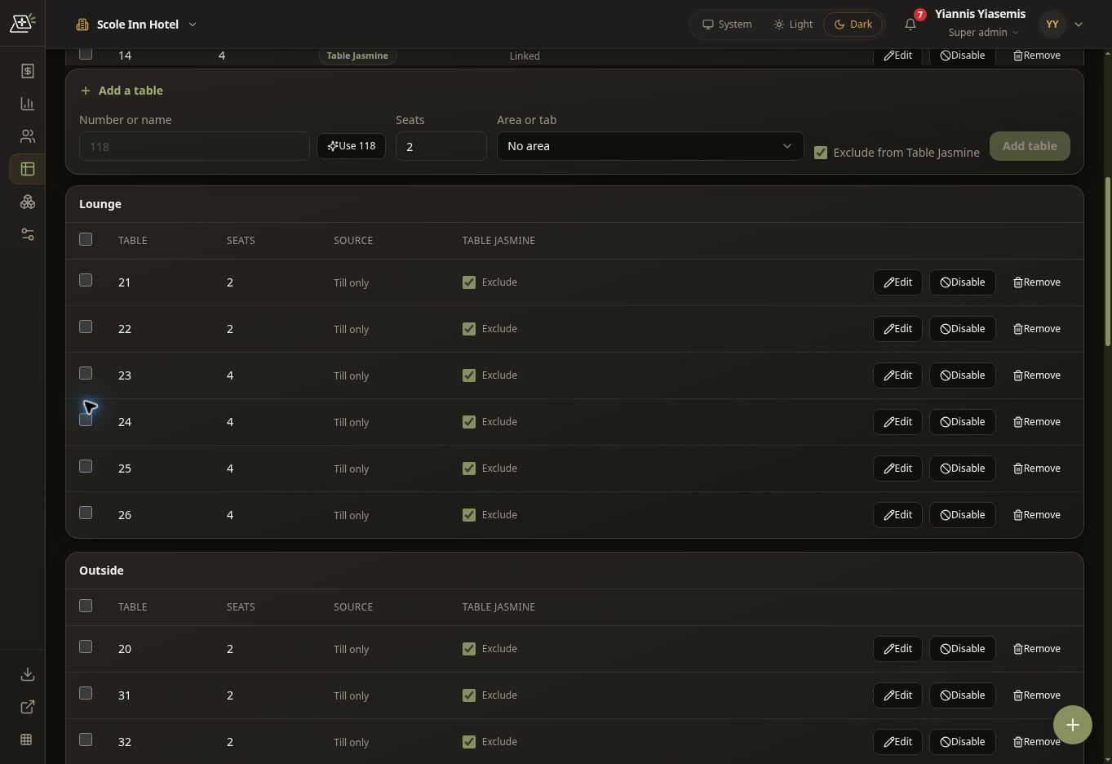Tick the row checkbox for table 23
This screenshot has width=1112, height=764.
coord(86,373)
